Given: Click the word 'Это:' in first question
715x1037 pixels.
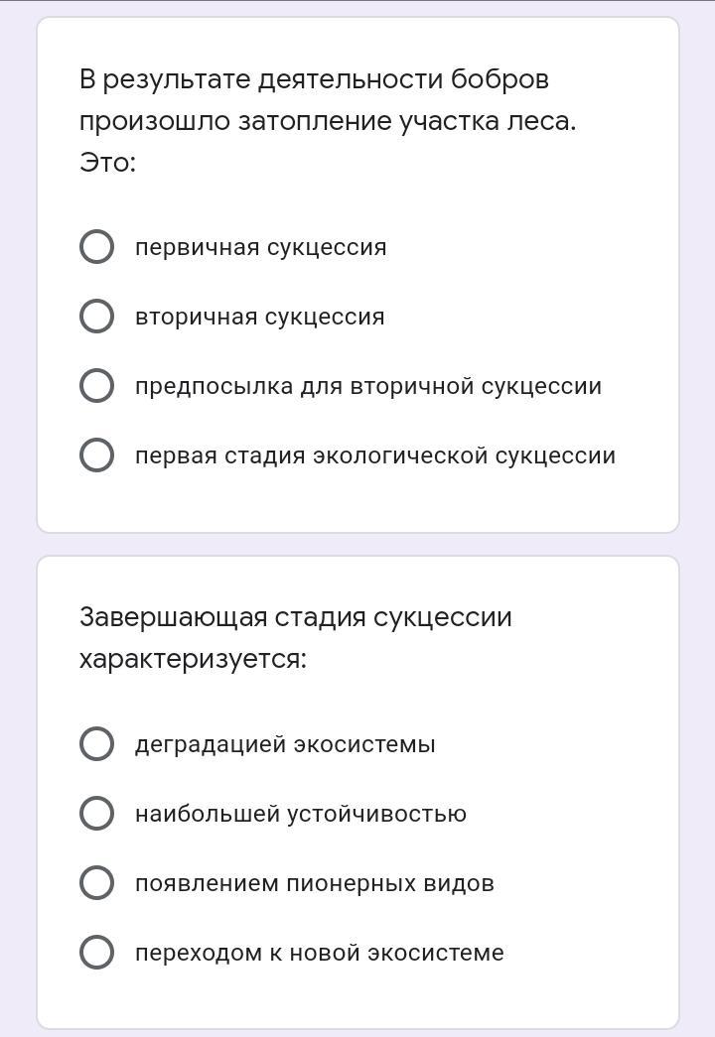Looking at the screenshot, I should tap(107, 163).
